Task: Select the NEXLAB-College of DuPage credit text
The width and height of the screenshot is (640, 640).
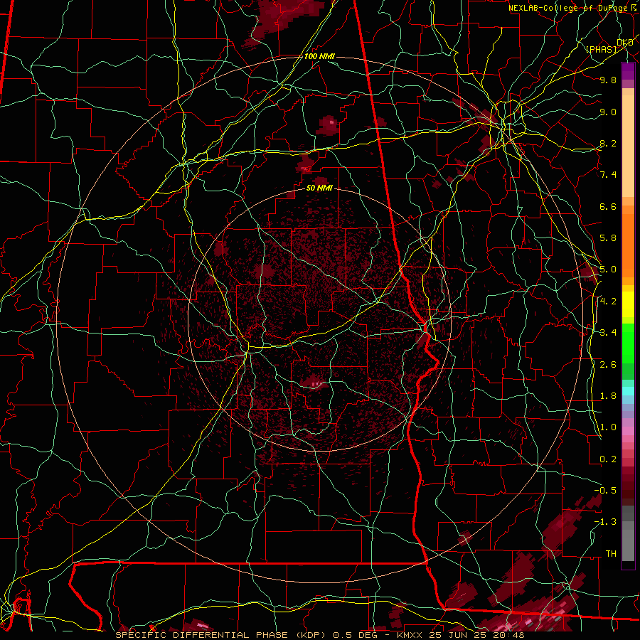Action: pos(570,8)
